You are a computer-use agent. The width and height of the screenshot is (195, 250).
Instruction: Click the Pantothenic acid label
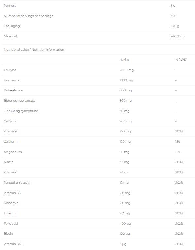pyautogui.click(x=16, y=183)
